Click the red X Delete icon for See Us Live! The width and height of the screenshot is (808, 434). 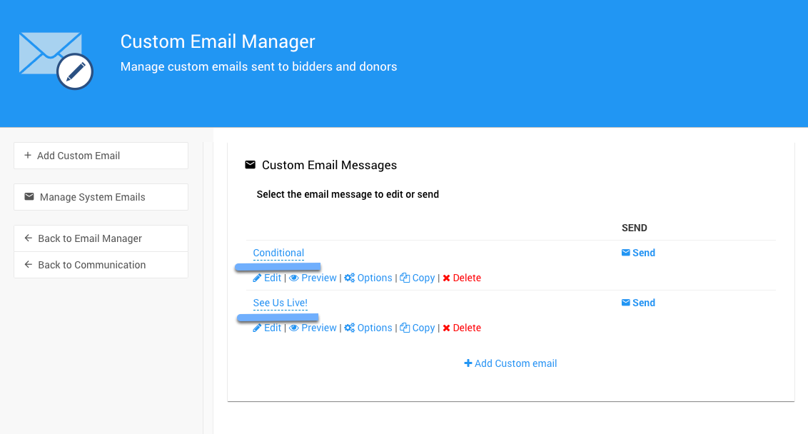[x=446, y=328]
